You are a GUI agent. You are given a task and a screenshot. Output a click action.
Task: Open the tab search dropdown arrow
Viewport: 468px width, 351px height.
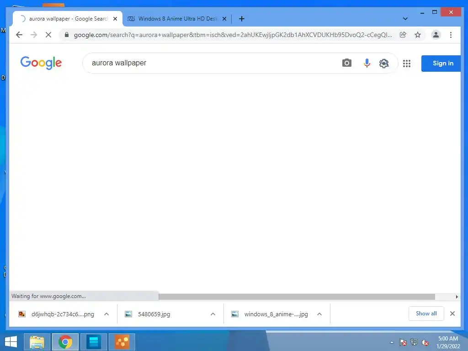coord(405,19)
